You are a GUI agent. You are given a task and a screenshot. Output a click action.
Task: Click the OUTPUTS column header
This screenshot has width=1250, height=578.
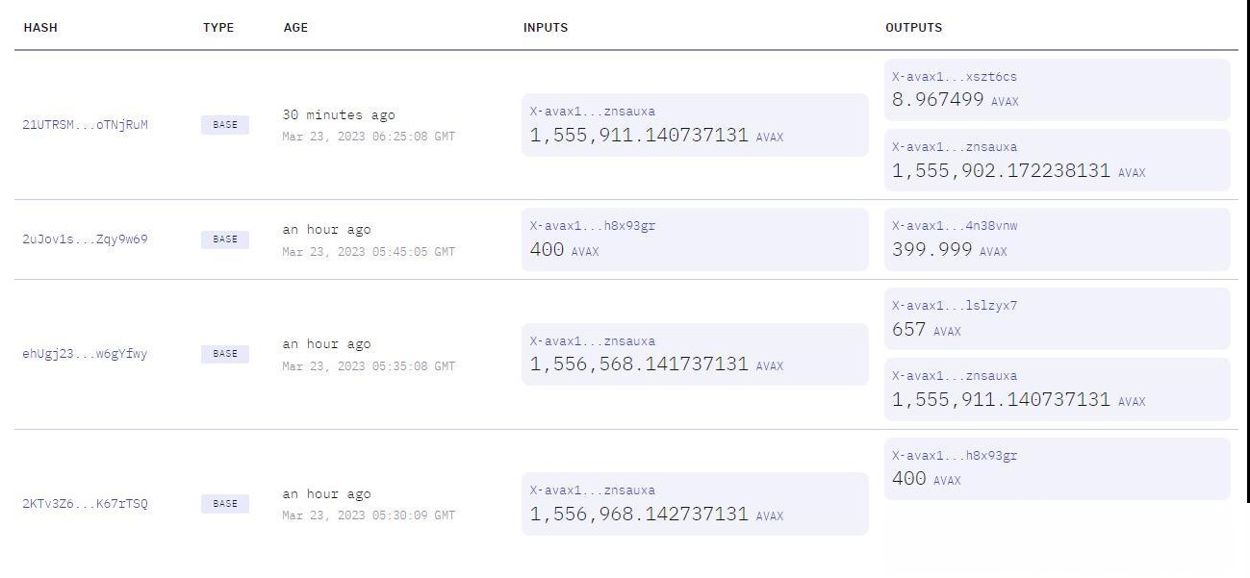click(913, 28)
